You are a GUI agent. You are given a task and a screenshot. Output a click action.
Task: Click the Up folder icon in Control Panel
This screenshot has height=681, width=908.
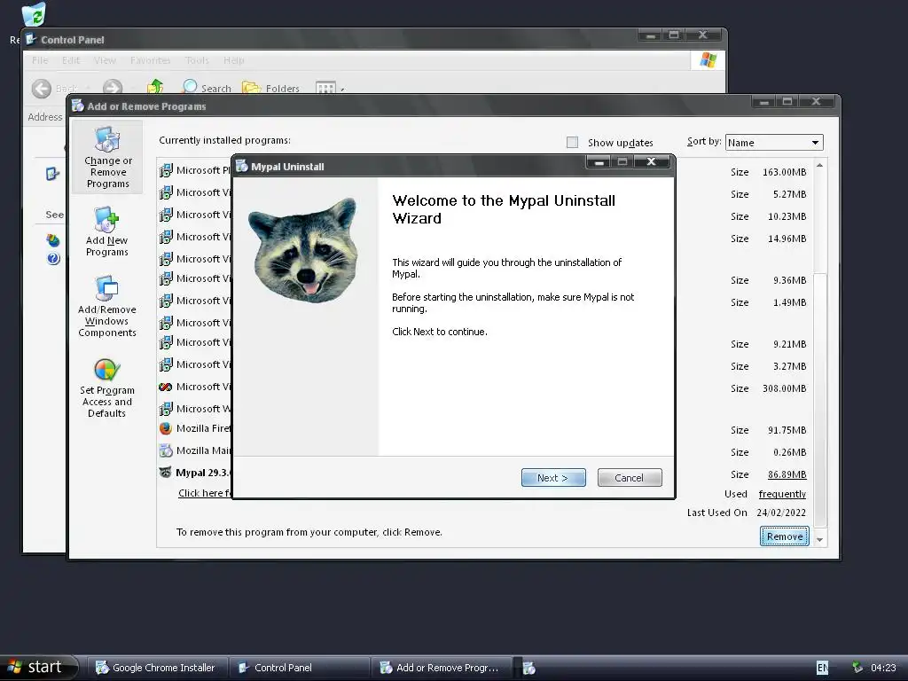click(155, 87)
